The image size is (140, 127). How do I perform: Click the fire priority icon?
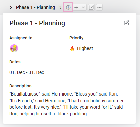pos(72,48)
